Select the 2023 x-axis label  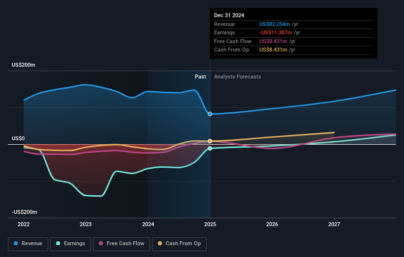tap(86, 225)
